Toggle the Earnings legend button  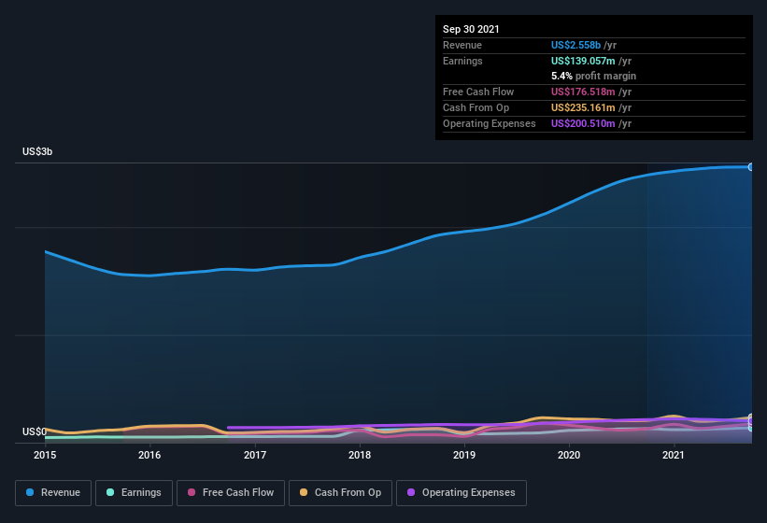(x=134, y=493)
